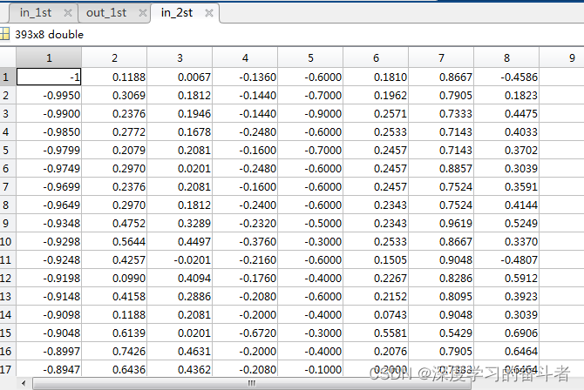
Task: Close the out_1st variable tab
Action: tap(142, 13)
